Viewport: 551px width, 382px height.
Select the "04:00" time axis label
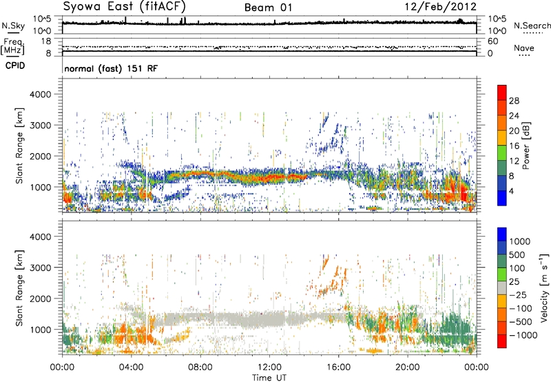(131, 368)
